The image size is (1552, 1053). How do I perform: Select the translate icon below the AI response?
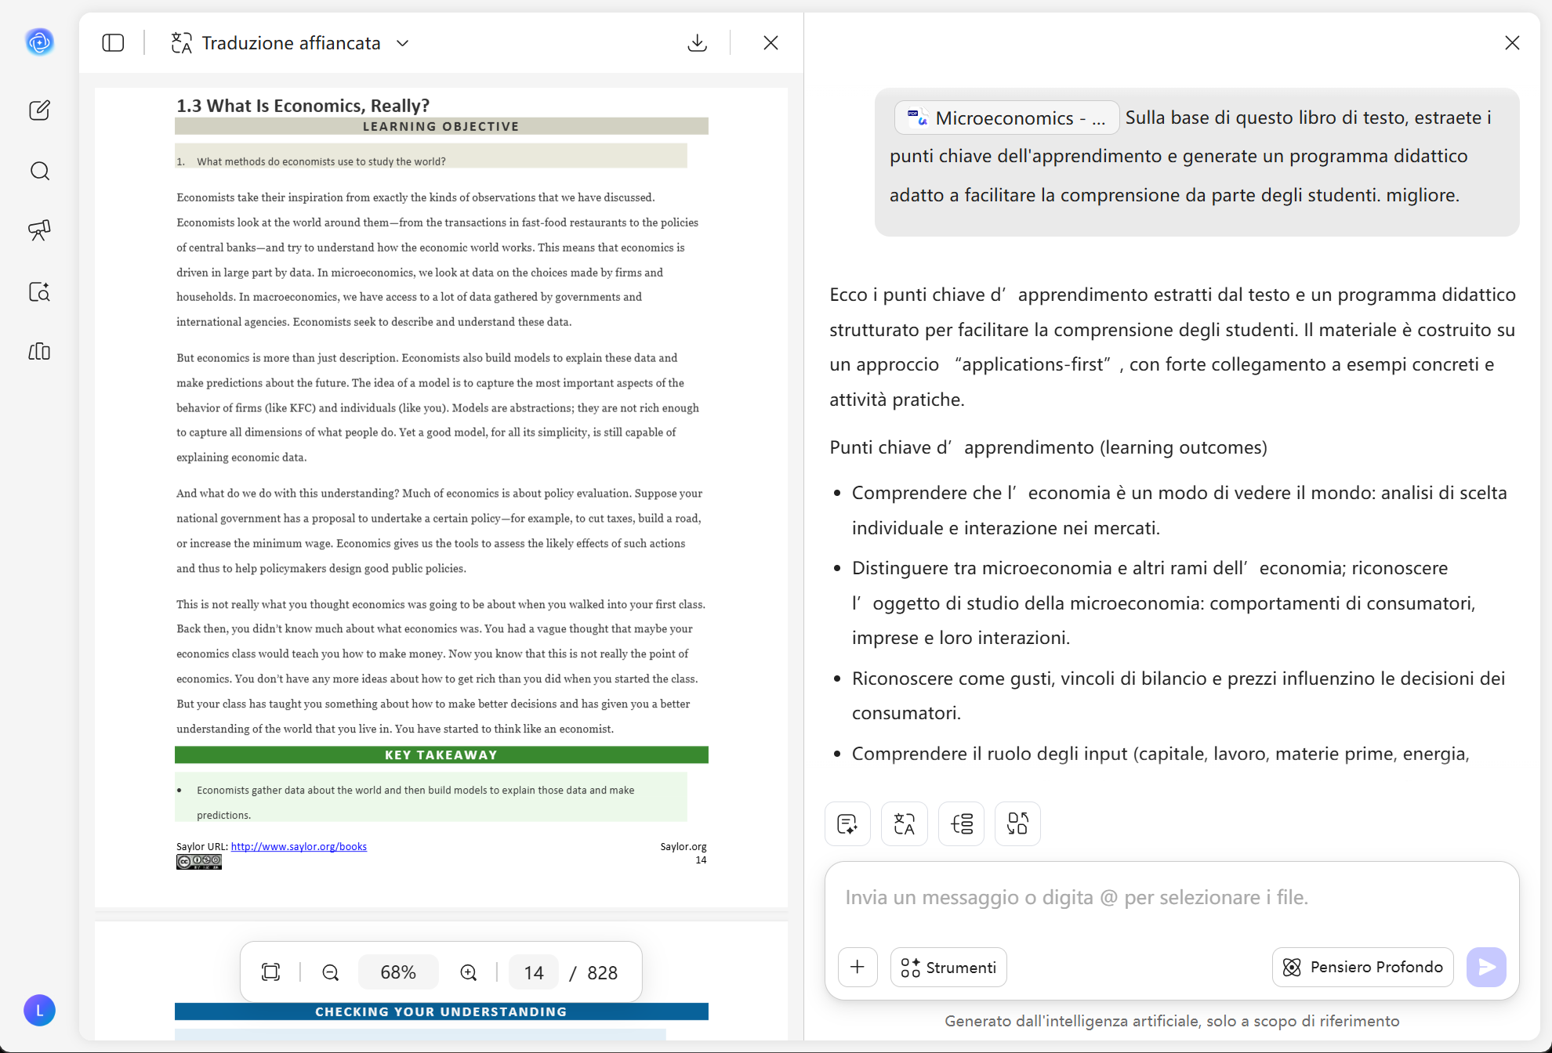pyautogui.click(x=904, y=823)
